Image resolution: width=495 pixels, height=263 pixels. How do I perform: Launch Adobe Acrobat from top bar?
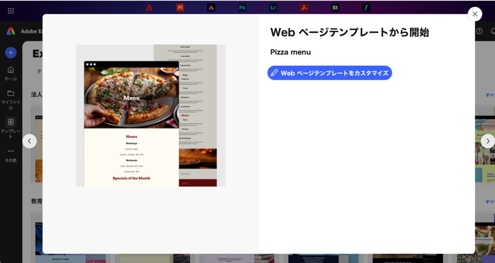point(304,8)
